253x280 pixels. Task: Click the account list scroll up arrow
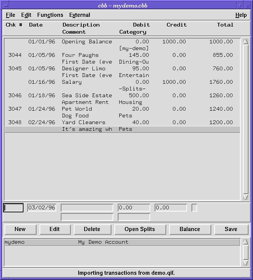(x=246, y=242)
